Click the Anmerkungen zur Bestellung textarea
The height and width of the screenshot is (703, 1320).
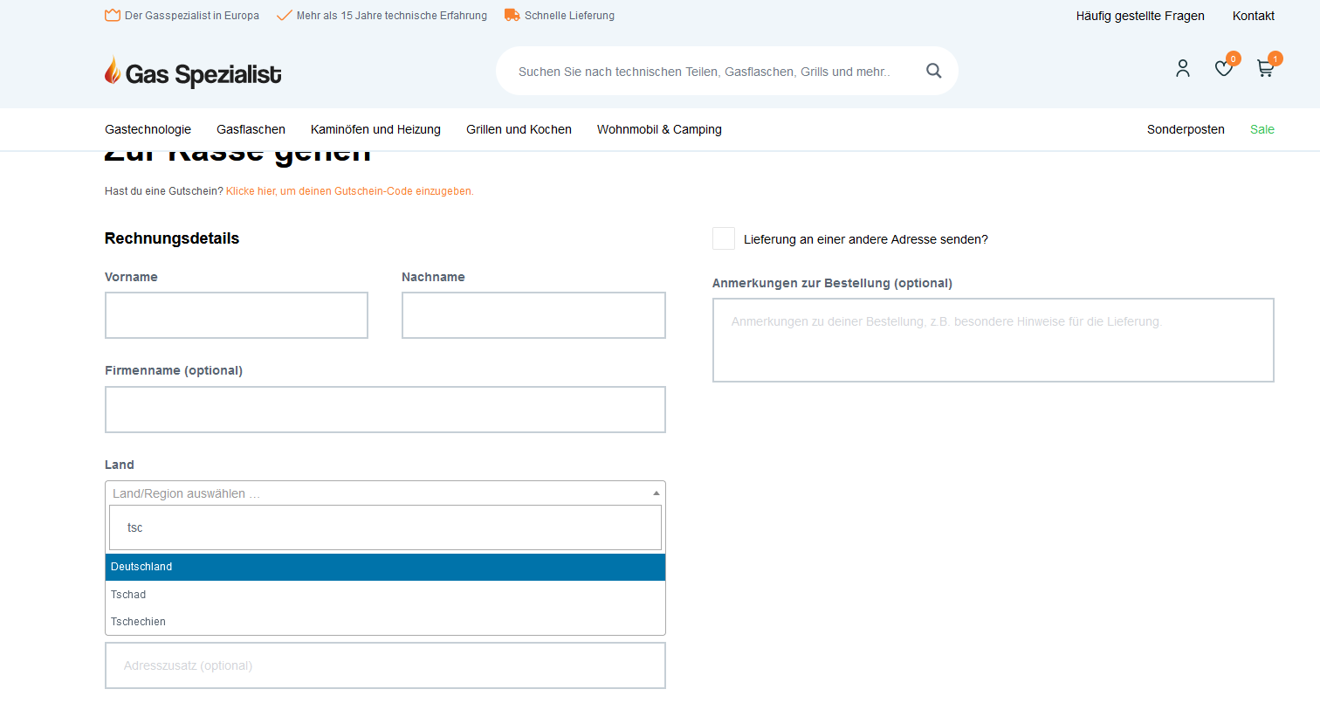click(x=993, y=340)
